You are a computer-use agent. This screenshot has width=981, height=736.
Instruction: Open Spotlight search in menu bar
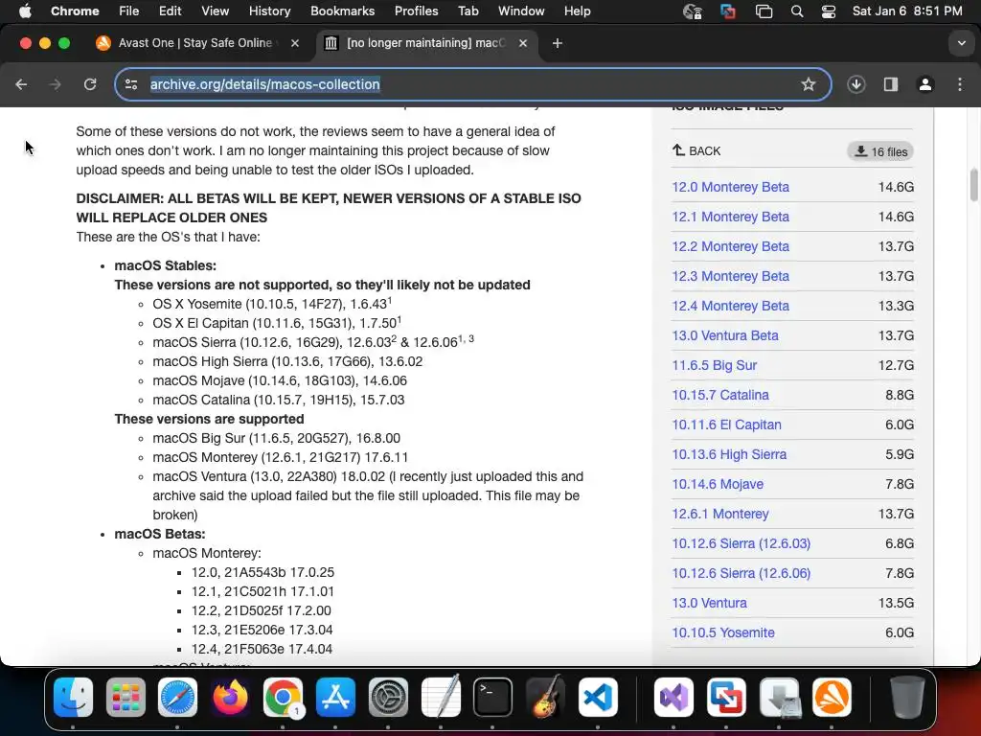pyautogui.click(x=796, y=11)
